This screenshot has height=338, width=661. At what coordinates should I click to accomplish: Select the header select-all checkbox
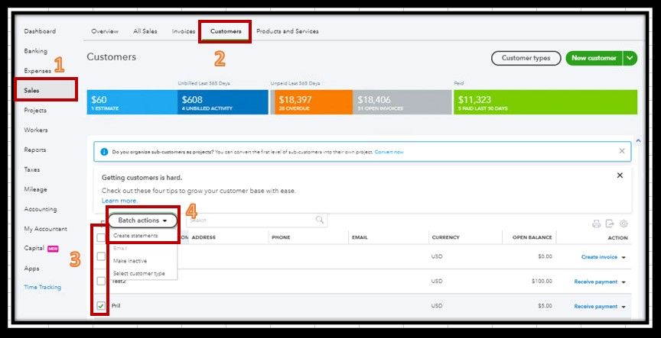pos(101,237)
